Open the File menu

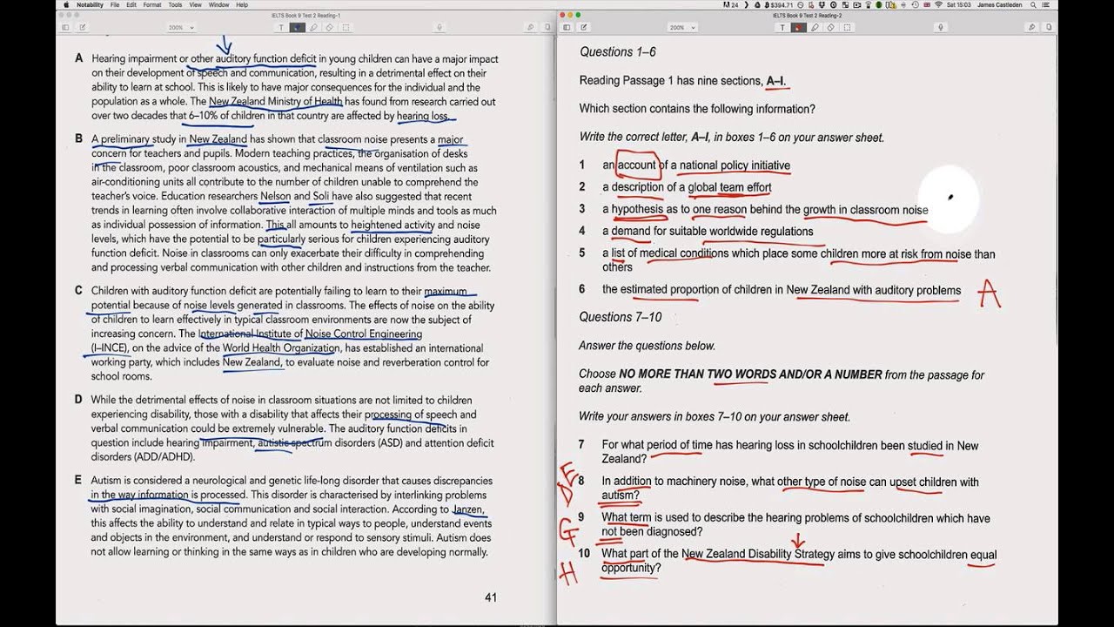[115, 5]
